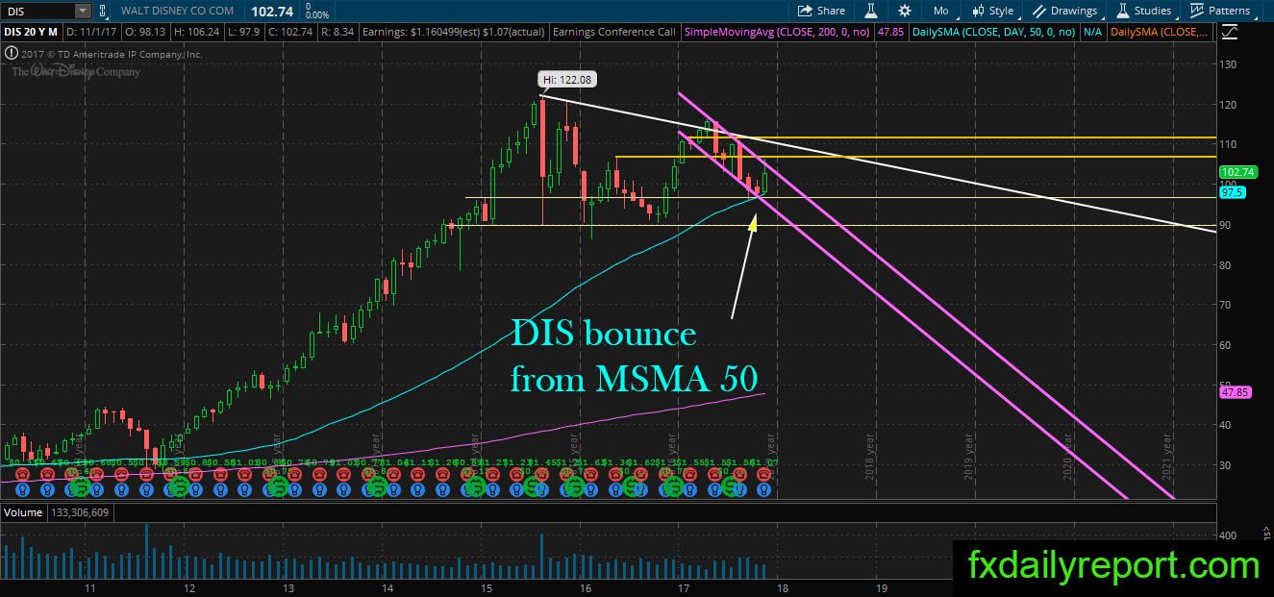Screen dimensions: 1274x597
Task: Click the 47.85 magenta axis bubble
Action: tap(1234, 392)
